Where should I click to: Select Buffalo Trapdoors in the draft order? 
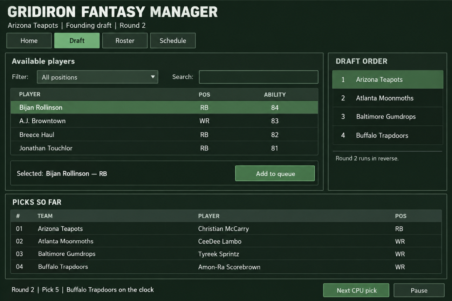(x=388, y=136)
